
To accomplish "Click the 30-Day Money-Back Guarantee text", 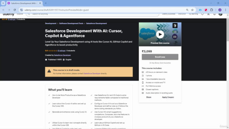I will tap(160, 63).
